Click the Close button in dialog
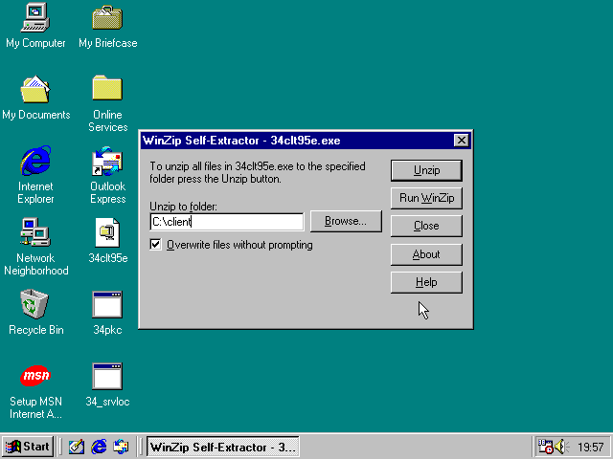 pos(426,226)
